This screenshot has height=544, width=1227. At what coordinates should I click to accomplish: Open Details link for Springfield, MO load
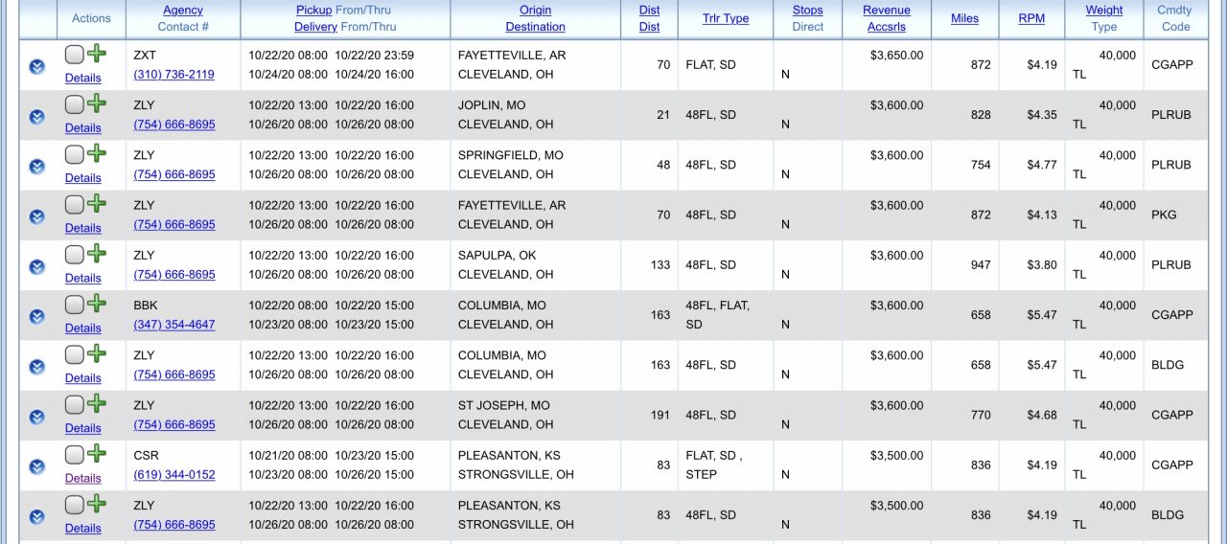point(82,178)
